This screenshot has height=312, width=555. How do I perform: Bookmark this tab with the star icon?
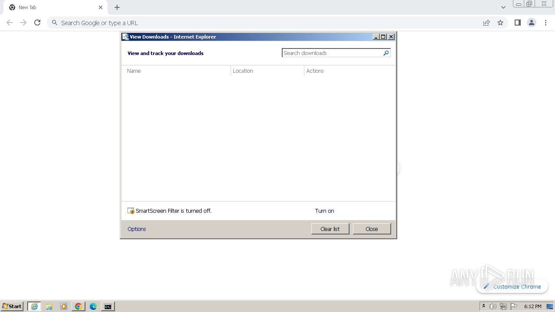pyautogui.click(x=500, y=23)
